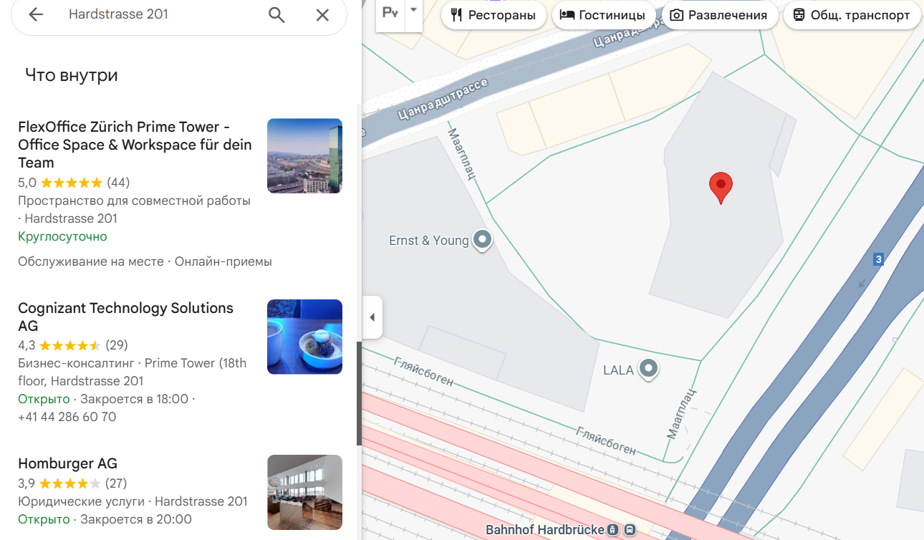Show Общ. транспорт nearby
This screenshot has width=924, height=540.
(x=852, y=15)
